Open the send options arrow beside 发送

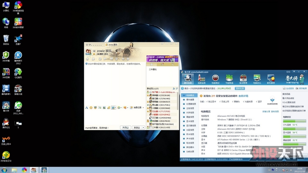click(x=143, y=127)
